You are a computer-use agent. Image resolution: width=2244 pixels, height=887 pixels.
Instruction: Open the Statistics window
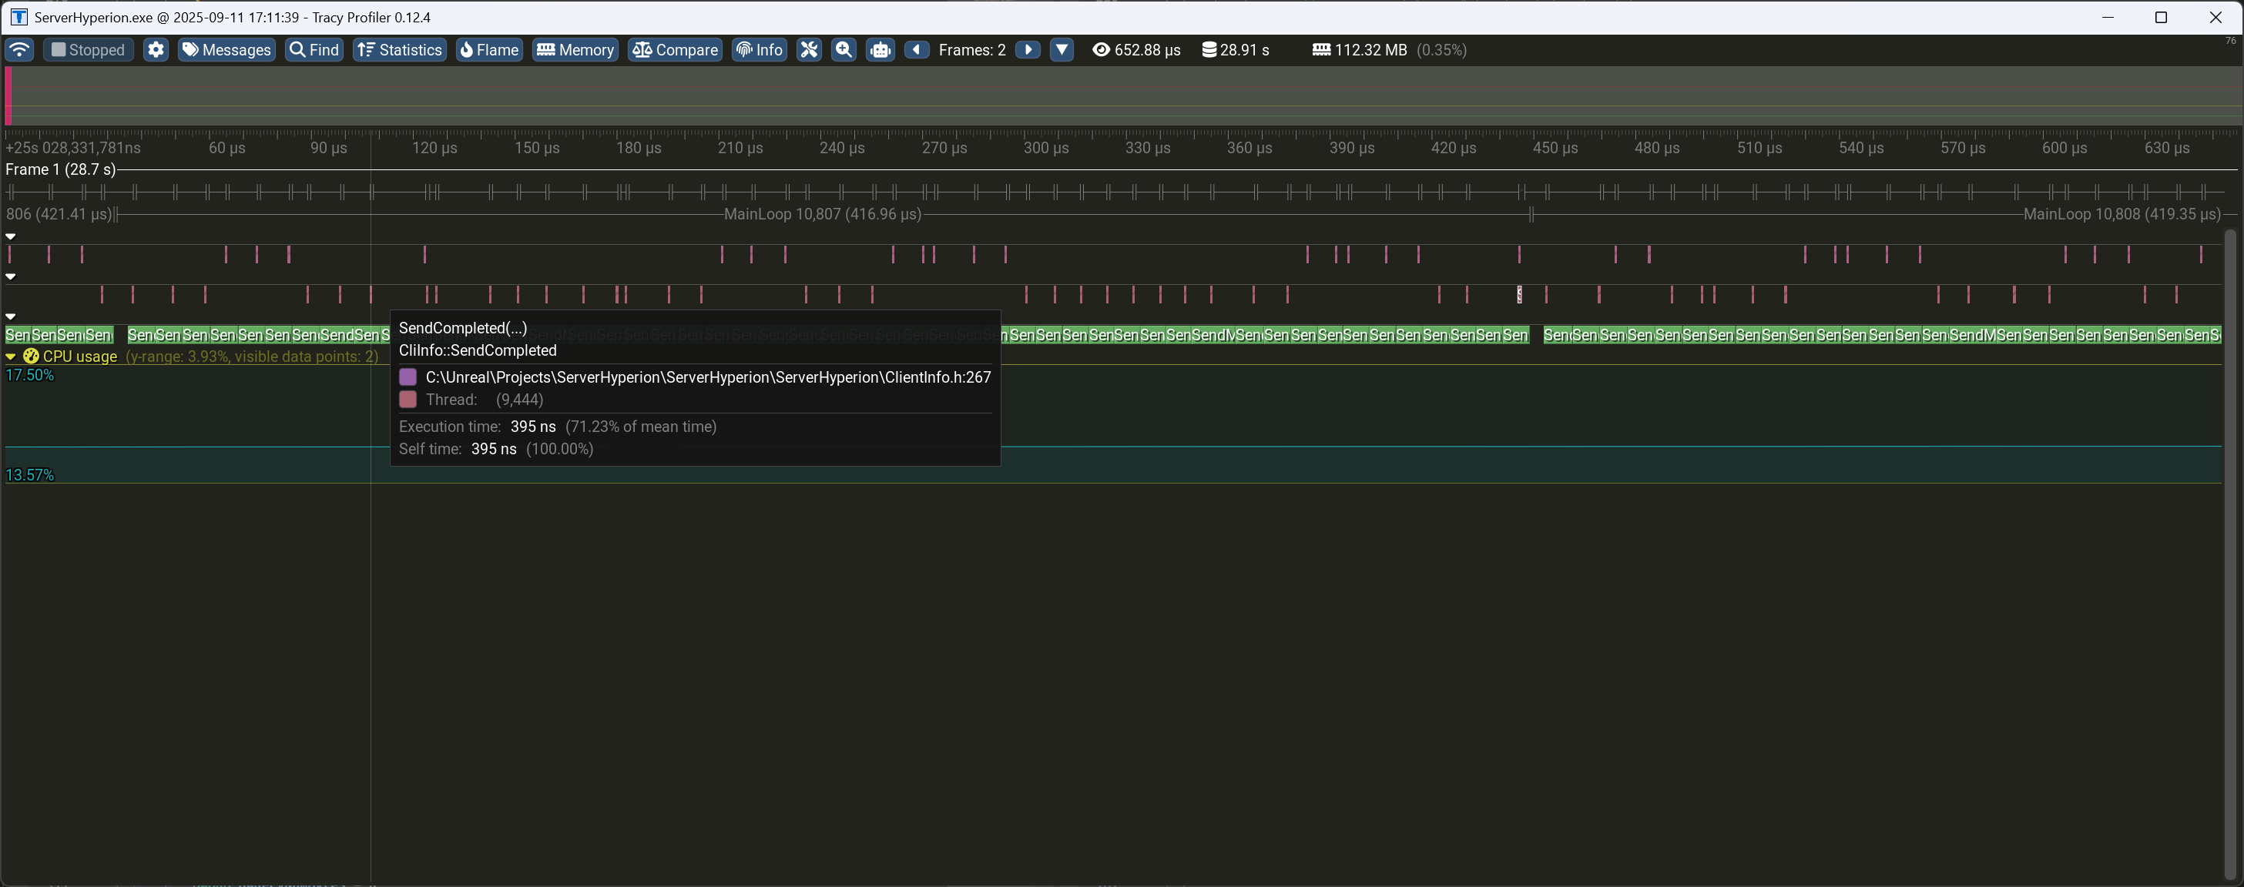tap(400, 49)
